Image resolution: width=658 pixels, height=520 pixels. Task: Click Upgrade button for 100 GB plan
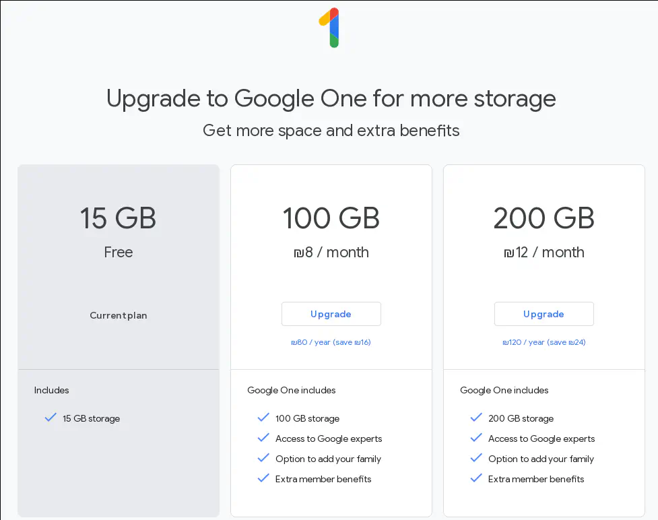click(331, 314)
